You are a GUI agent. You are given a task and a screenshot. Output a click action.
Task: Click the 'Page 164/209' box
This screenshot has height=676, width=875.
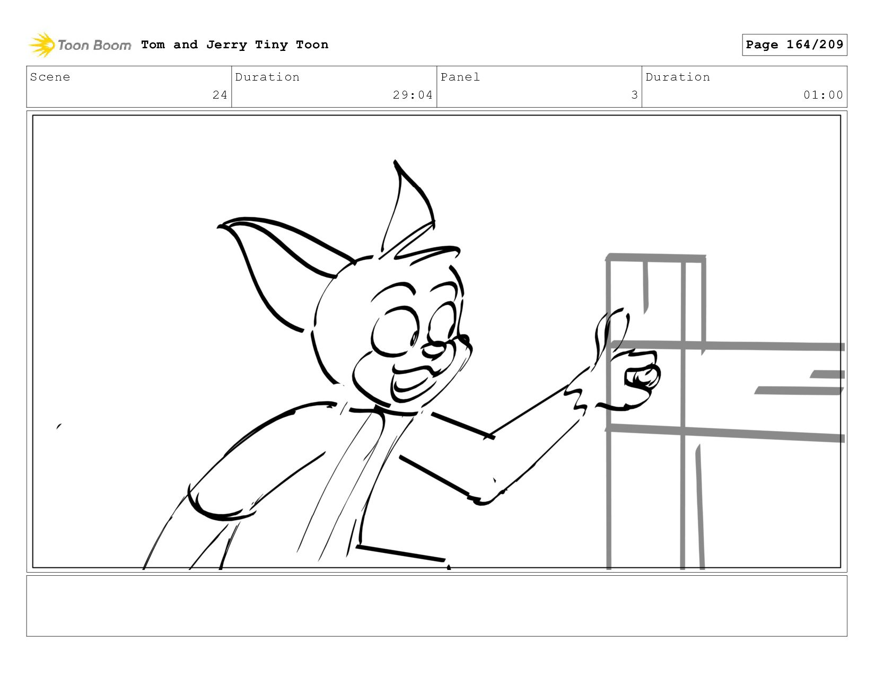click(794, 45)
